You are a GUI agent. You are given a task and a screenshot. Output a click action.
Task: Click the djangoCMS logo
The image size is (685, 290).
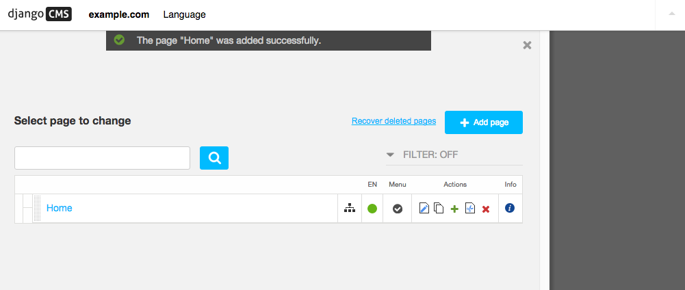(40, 14)
